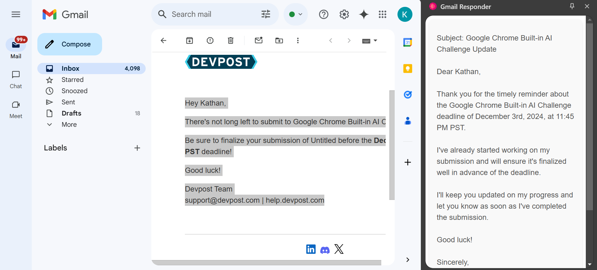Open the Google apps grid
597x270 pixels.
(383, 14)
